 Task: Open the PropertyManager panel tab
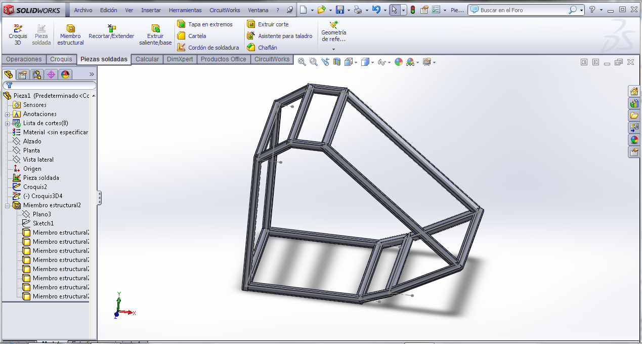(x=22, y=75)
